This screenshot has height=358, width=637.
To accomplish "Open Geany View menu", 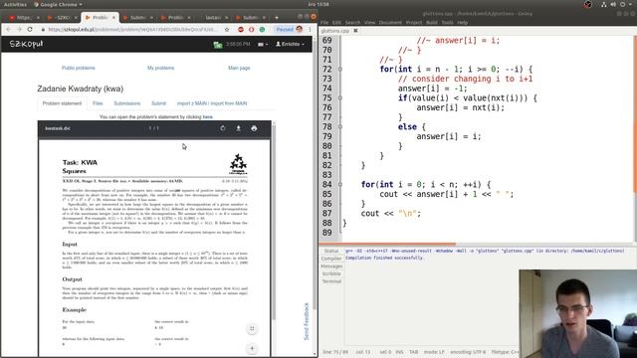I will tap(369, 22).
